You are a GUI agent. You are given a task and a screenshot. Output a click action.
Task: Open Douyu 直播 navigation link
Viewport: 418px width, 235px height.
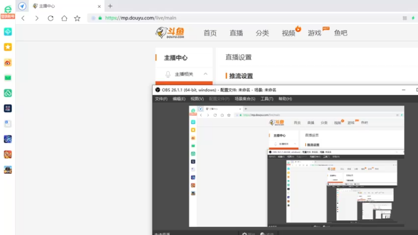click(x=236, y=33)
